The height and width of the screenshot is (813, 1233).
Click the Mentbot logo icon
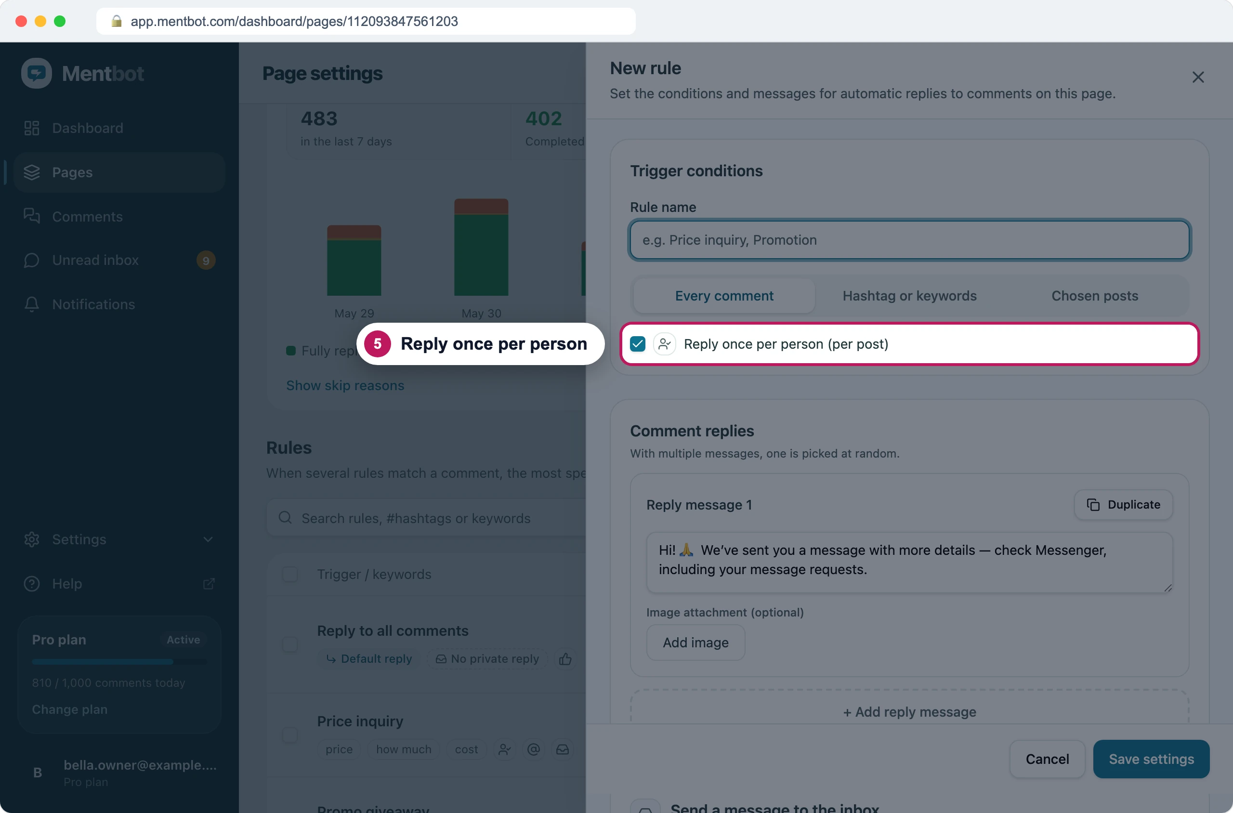pos(36,73)
